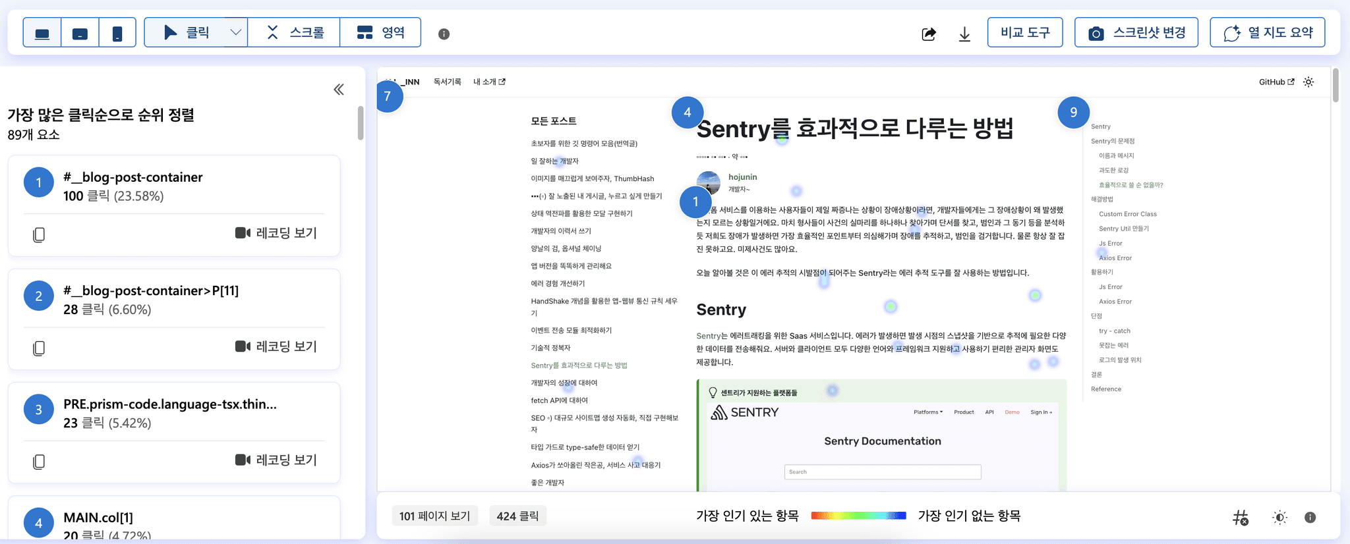Open the GitHub link in page header

click(x=1277, y=82)
